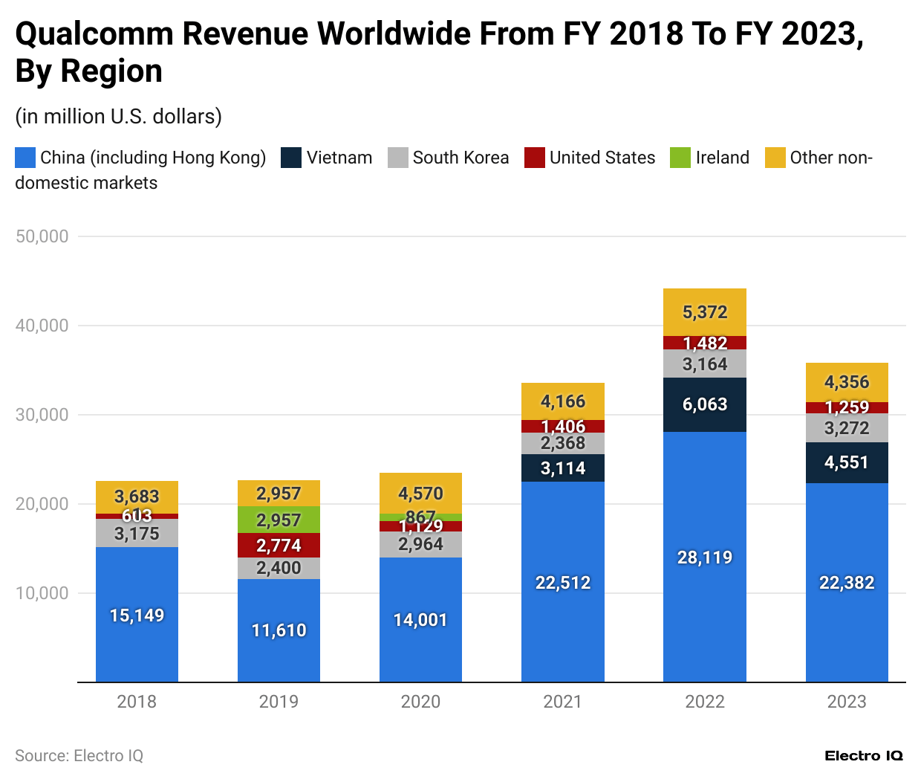Select the 2022 China bar segment 28,119

click(x=704, y=557)
